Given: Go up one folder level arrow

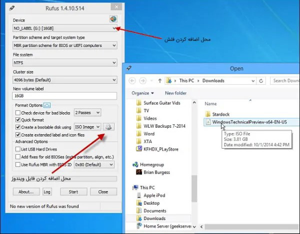Looking at the screenshot, I should [160, 81].
